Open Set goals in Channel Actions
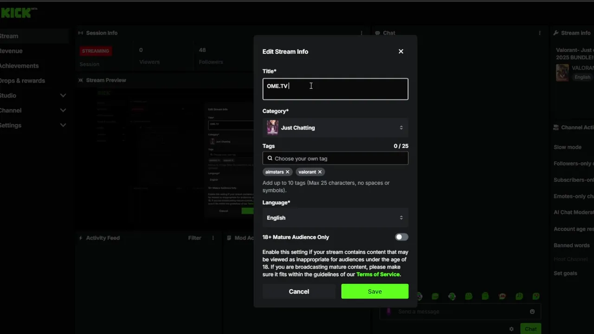594x334 pixels. click(565, 273)
